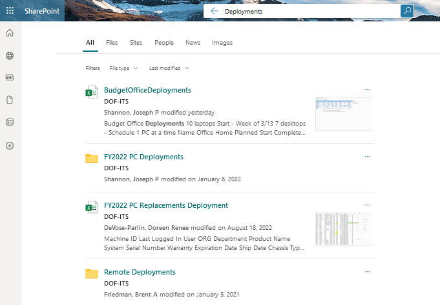Open the FY2022 PC Deployments folder link

pyautogui.click(x=143, y=157)
